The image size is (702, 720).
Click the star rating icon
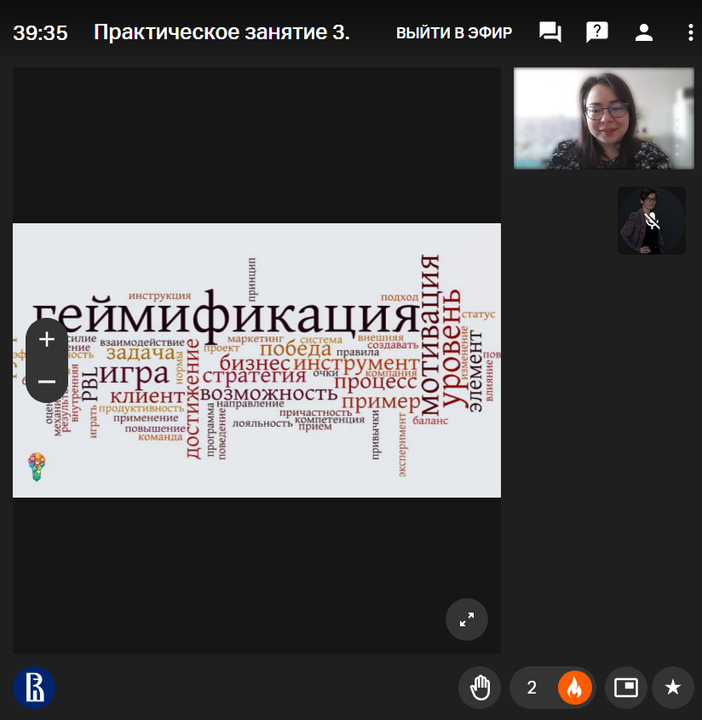673,688
